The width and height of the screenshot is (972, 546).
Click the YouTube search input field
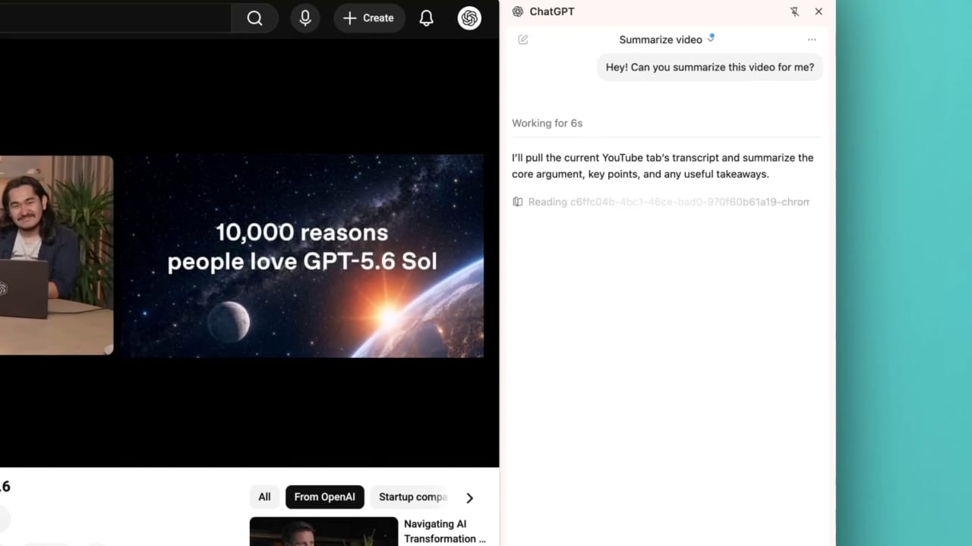coord(115,18)
